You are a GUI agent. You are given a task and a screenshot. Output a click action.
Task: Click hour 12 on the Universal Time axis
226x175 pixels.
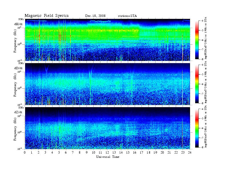click(x=107, y=152)
